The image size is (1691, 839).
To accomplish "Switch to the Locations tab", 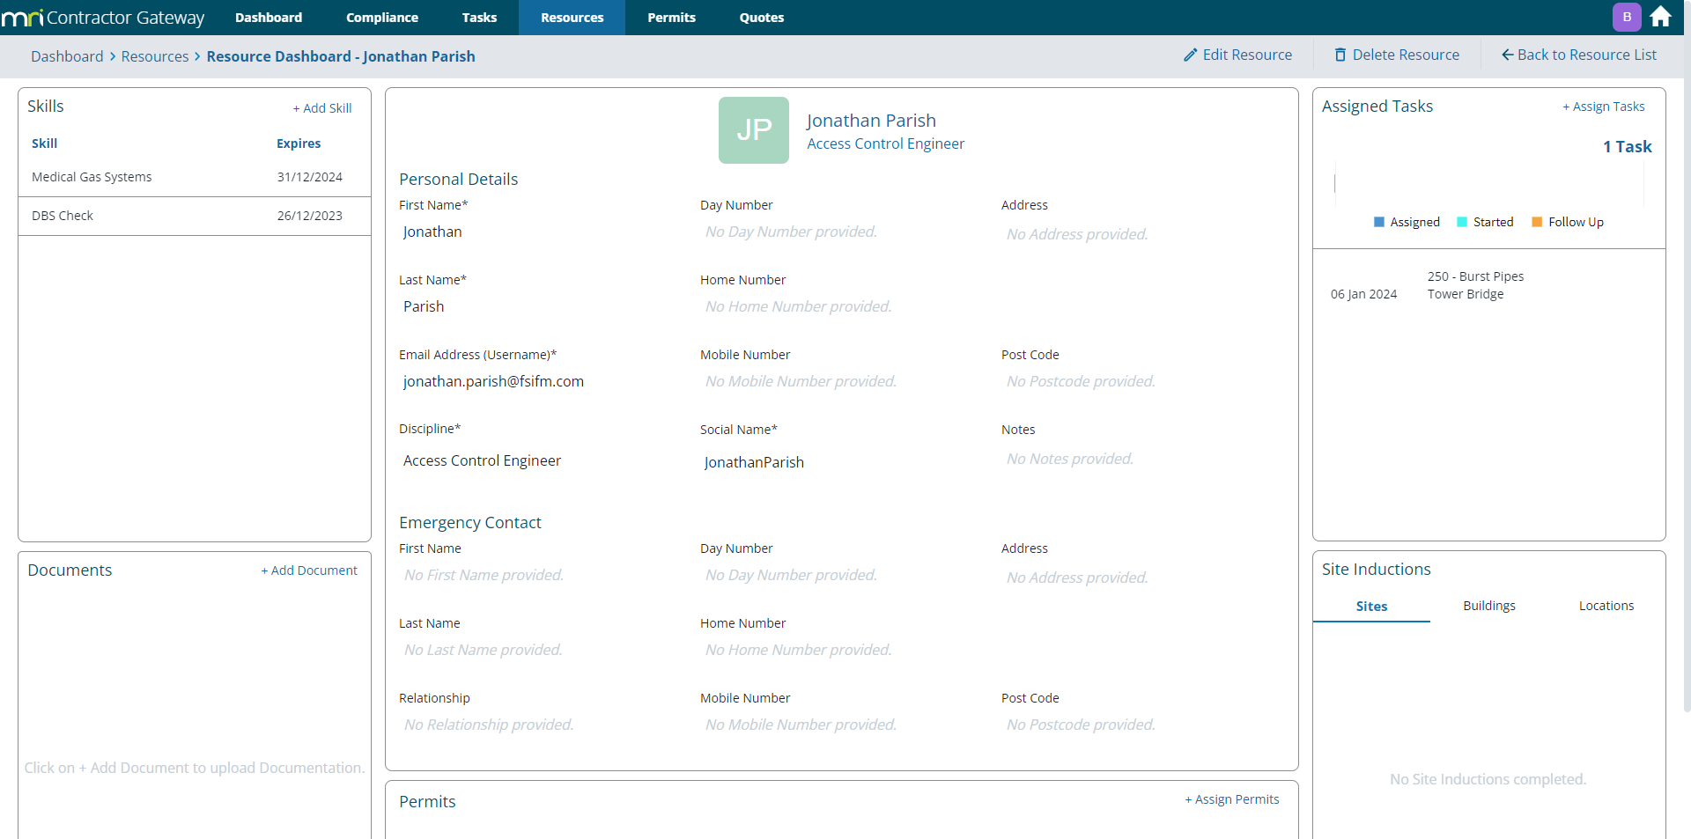I will click(1606, 606).
